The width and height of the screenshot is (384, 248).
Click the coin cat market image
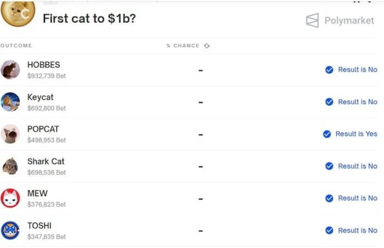point(18,13)
